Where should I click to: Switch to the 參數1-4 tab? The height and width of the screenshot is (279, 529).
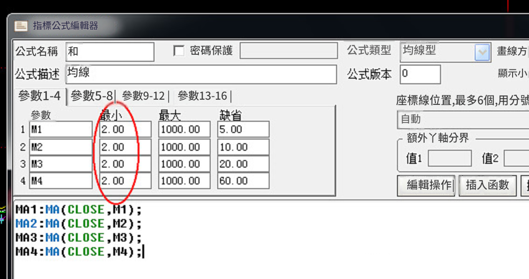[39, 96]
